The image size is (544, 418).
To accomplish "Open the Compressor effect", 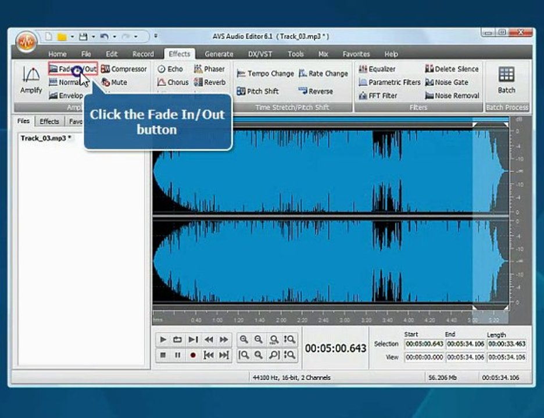I will pos(124,69).
